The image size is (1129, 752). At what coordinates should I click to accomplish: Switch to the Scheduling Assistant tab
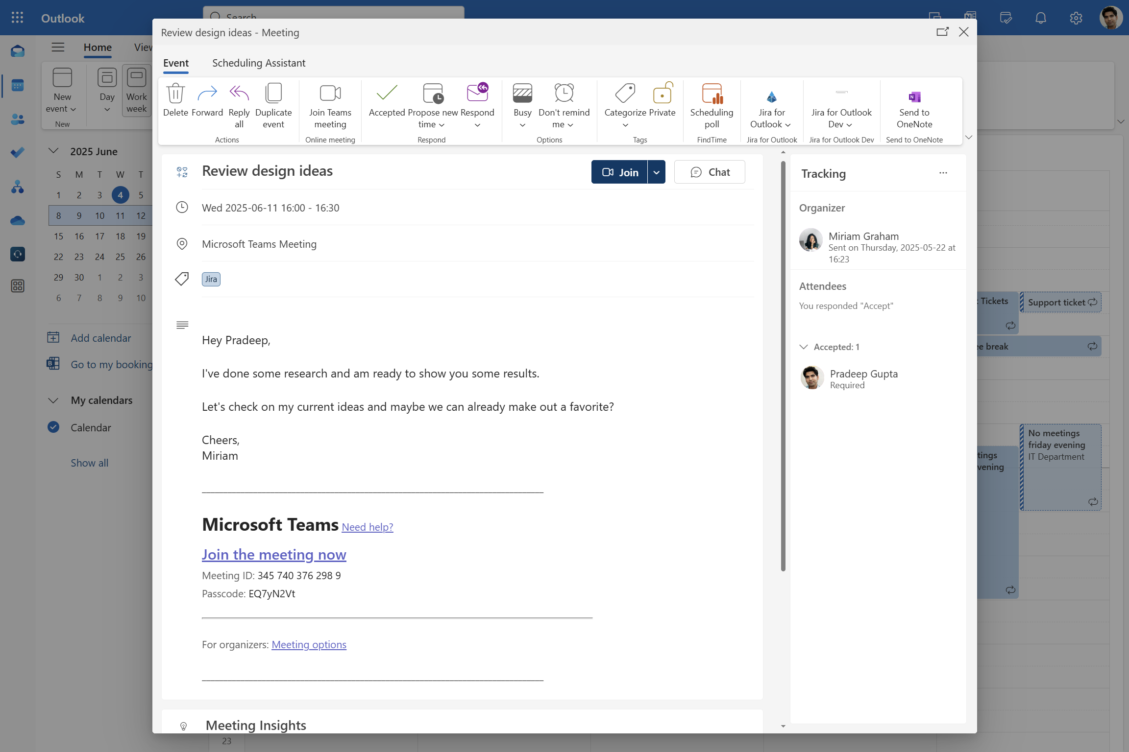[258, 63]
